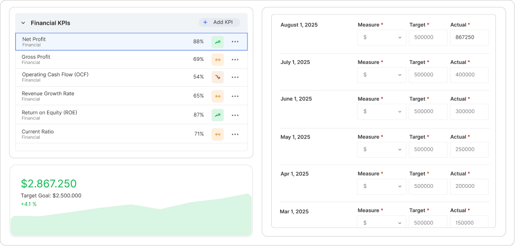Click the Gross Profit 69% value

tap(198, 59)
